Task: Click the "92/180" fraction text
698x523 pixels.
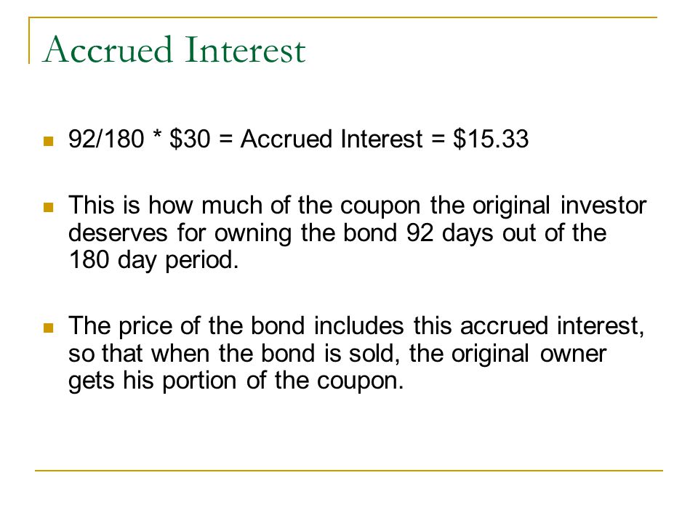Action: coord(106,138)
